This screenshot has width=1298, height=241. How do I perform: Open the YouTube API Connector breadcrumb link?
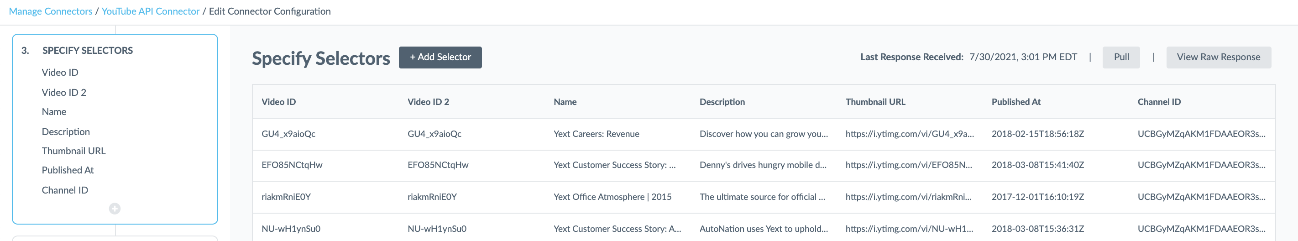click(151, 11)
